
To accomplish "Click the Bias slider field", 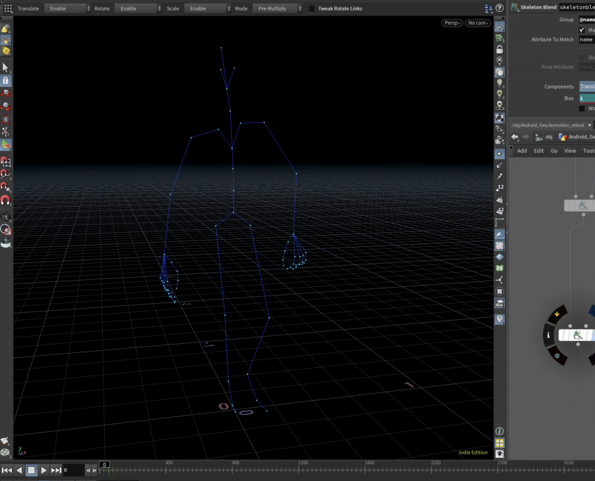I will click(x=587, y=98).
